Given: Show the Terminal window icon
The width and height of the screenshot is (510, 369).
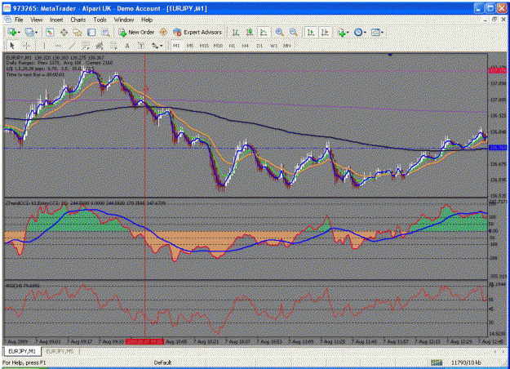Looking at the screenshot, I should coord(91,32).
